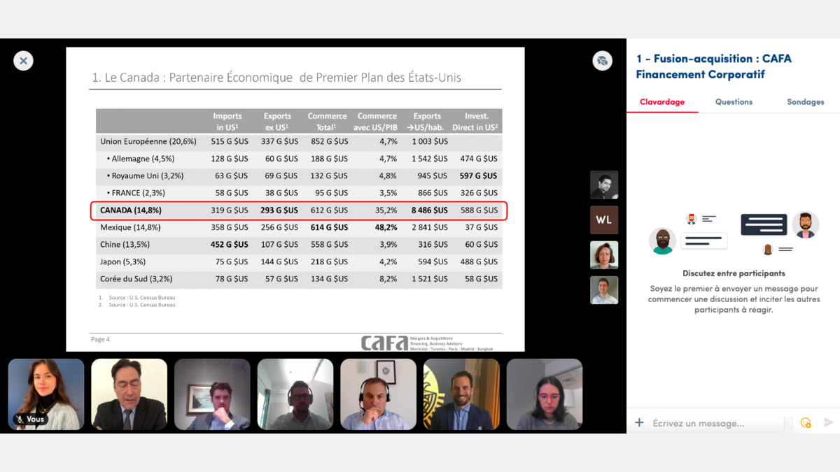This screenshot has height=472, width=840.
Task: Select the video tile of man wearing tie
Action: coord(129,394)
